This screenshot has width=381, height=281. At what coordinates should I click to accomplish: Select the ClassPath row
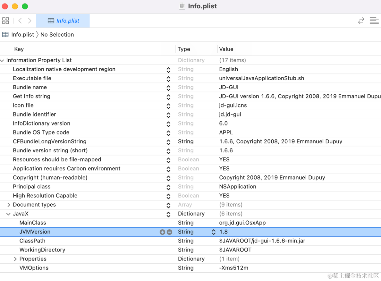coord(190,241)
